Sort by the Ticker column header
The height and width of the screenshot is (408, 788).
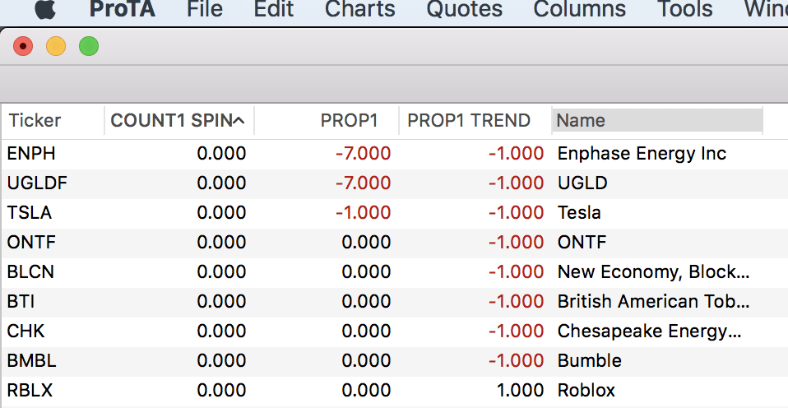click(x=35, y=121)
